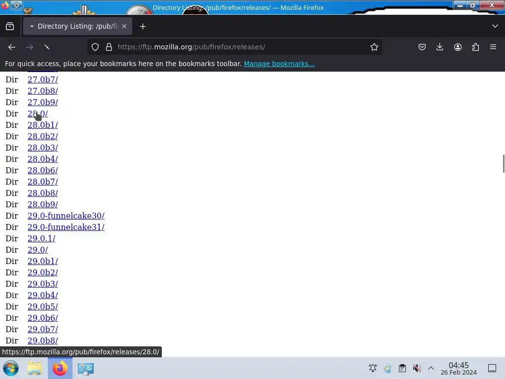Open the 28.0b6/ directory

coord(42,170)
